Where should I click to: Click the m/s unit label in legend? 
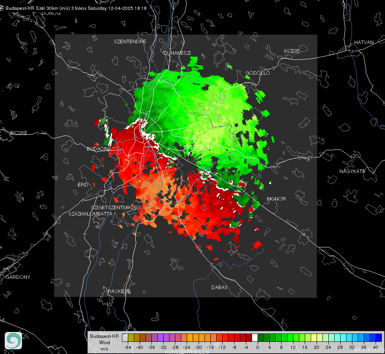coord(104,348)
